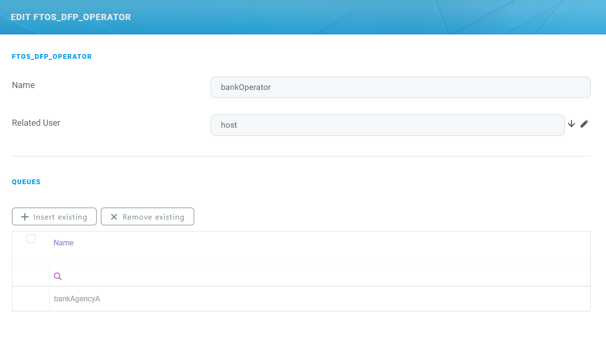This screenshot has height=343, width=606.
Task: Focus the Name field containing bankOperator
Action: (400, 88)
